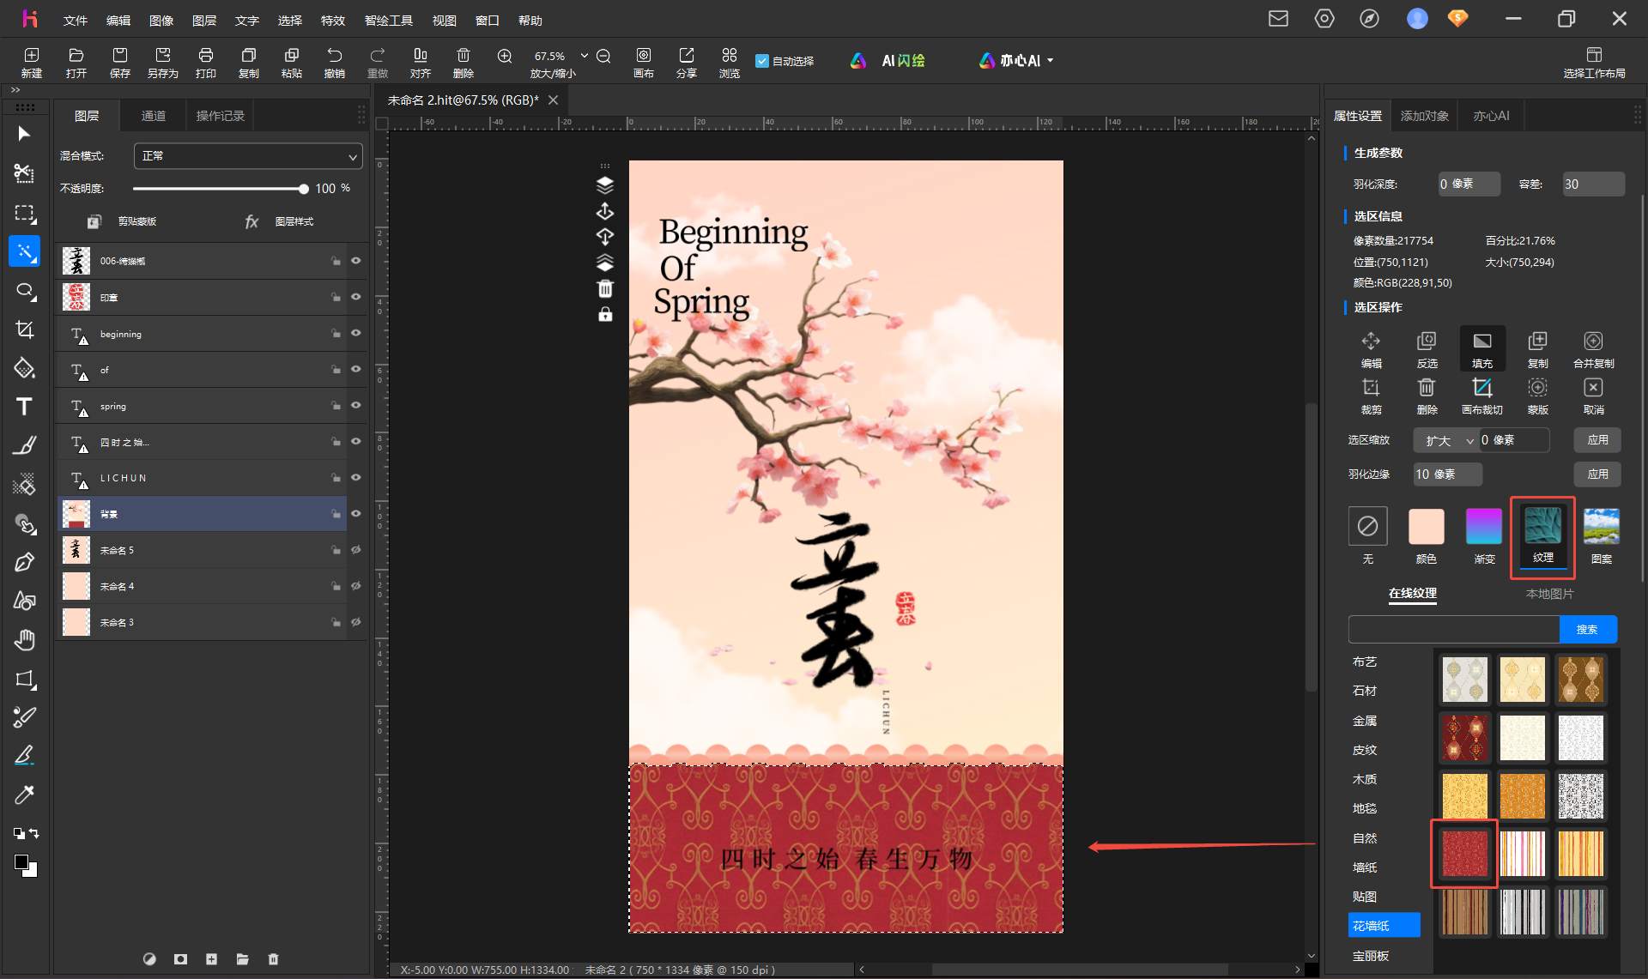
Task: Click the 画布 (Canvas) toolbar icon
Action: click(643, 62)
